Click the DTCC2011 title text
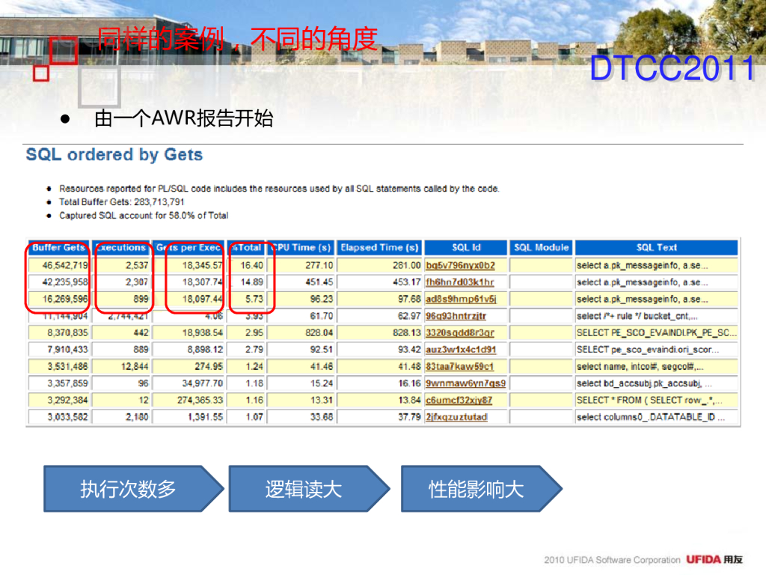Viewport: 766px width, 575px height. 671,69
